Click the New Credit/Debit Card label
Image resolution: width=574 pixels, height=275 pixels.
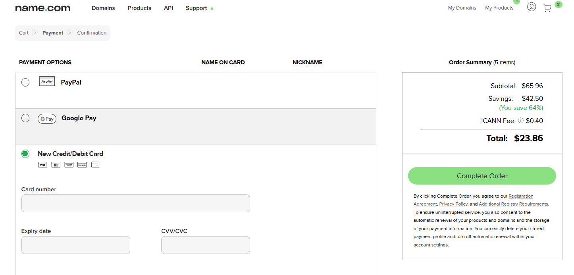click(70, 154)
